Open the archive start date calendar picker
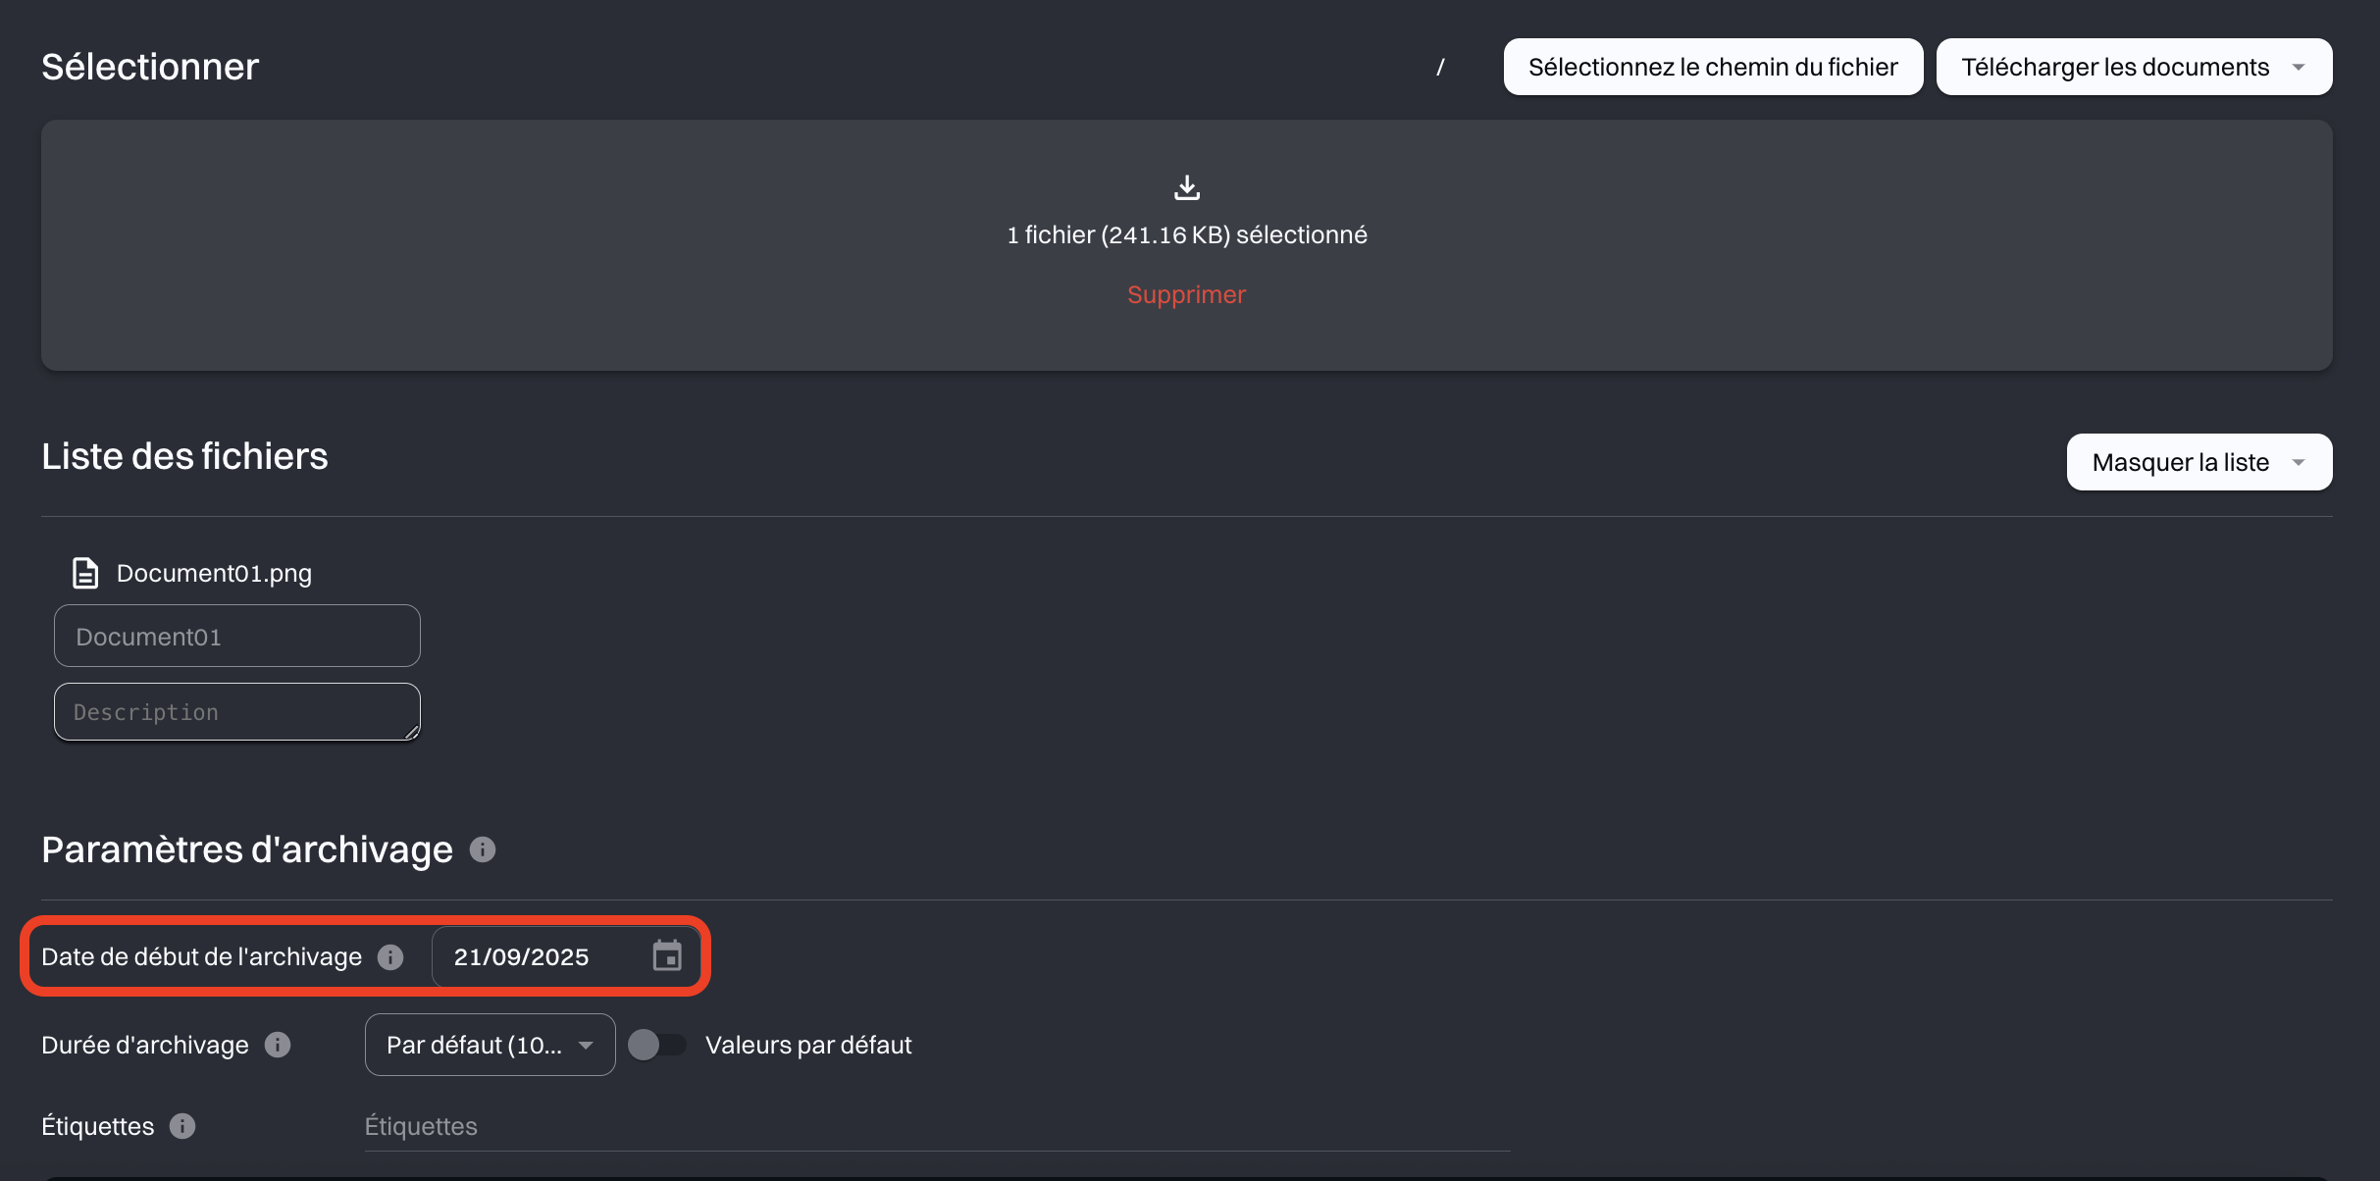Viewport: 2380px width, 1181px height. coord(667,955)
